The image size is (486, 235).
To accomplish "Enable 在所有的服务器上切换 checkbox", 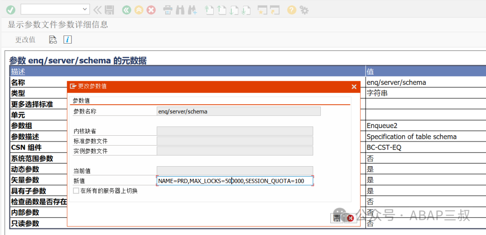I will tap(76, 191).
